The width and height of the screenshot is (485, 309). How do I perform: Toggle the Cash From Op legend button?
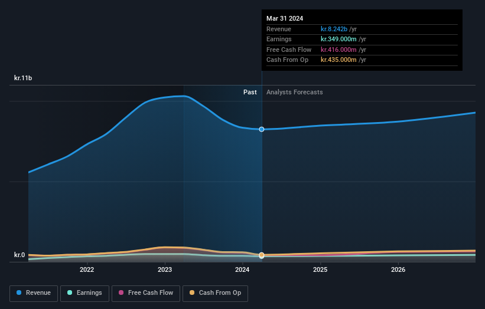pyautogui.click(x=215, y=293)
